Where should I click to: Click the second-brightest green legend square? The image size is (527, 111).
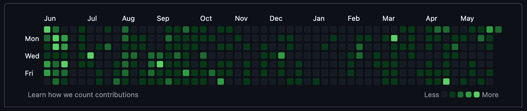click(x=469, y=95)
